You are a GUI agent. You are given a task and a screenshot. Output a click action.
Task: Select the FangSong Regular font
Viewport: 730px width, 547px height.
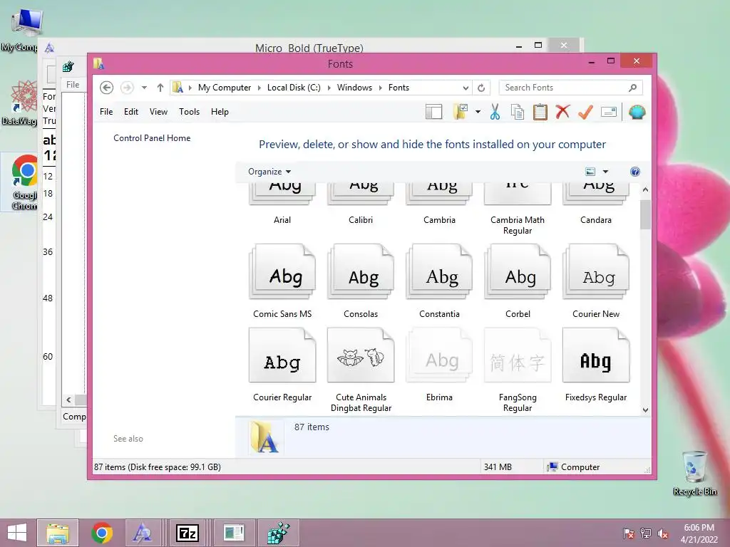tap(518, 370)
